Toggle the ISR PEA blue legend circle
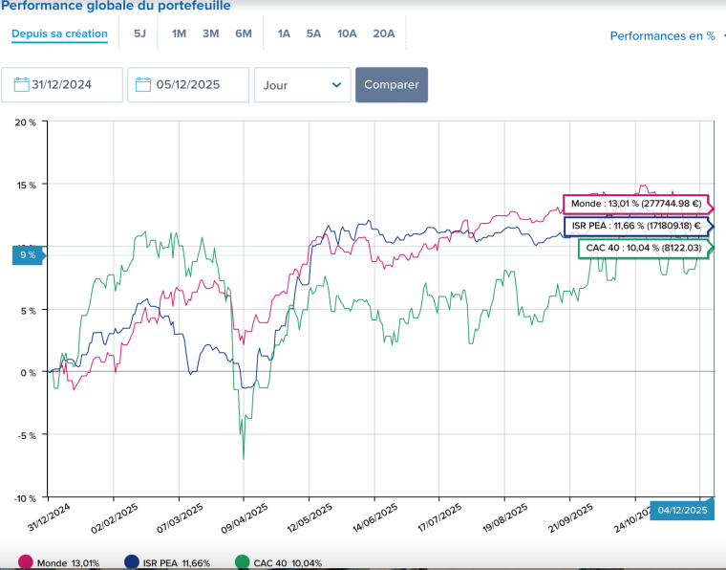The image size is (726, 570). pyautogui.click(x=132, y=562)
